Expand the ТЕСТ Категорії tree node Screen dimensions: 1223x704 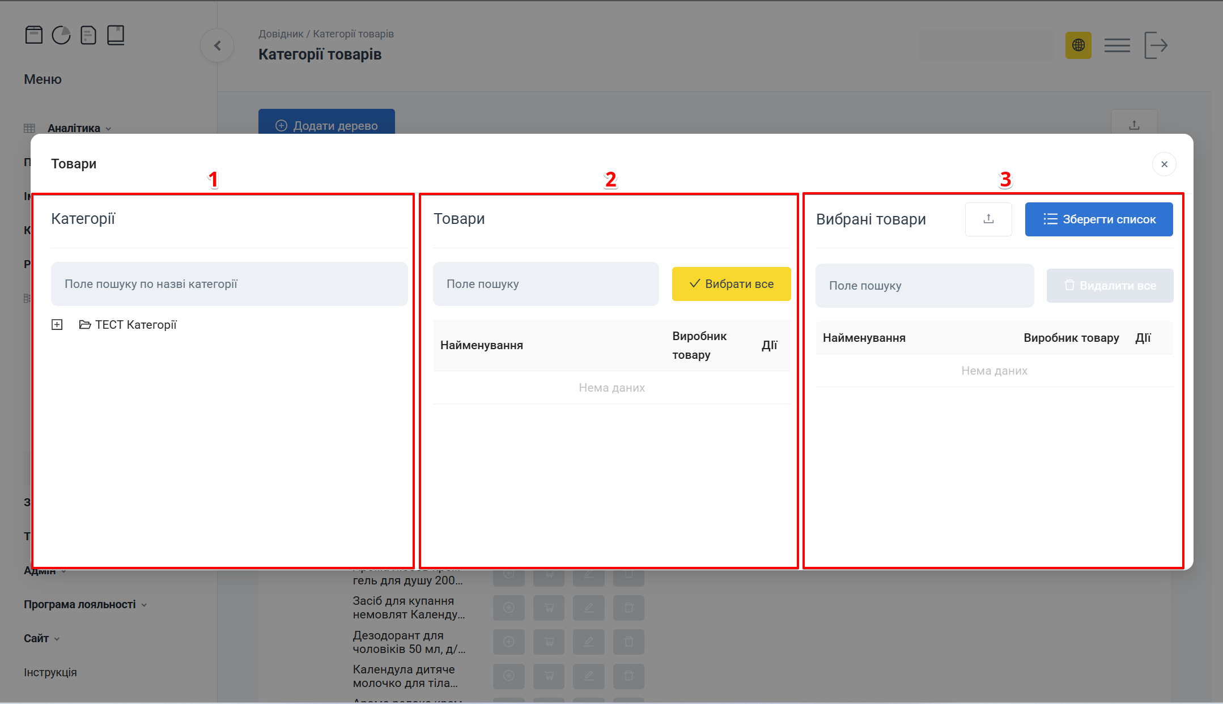pos(57,325)
